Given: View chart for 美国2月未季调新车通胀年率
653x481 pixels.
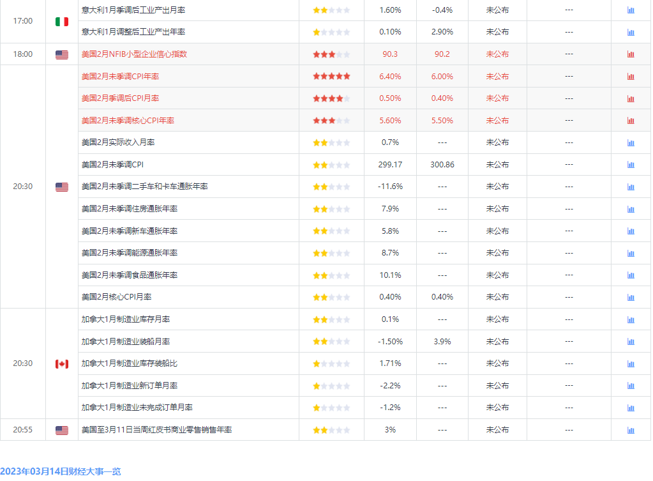Looking at the screenshot, I should pos(631,231).
